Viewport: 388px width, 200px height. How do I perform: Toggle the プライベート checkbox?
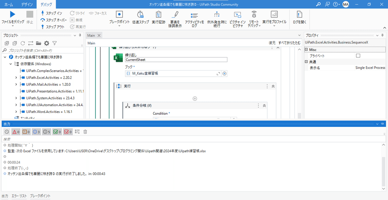pos(358,56)
